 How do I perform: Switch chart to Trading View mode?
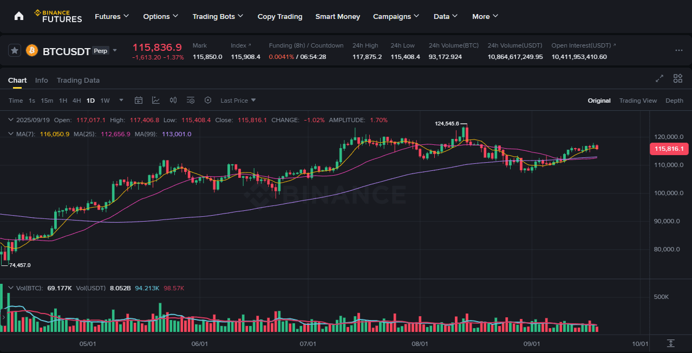pyautogui.click(x=638, y=101)
